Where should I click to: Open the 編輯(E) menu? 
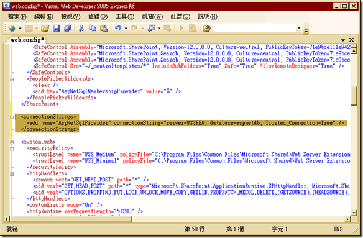pos(44,16)
